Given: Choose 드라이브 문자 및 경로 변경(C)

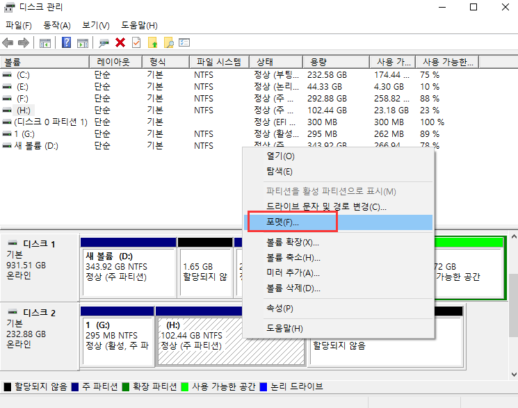Looking at the screenshot, I should [x=339, y=207].
